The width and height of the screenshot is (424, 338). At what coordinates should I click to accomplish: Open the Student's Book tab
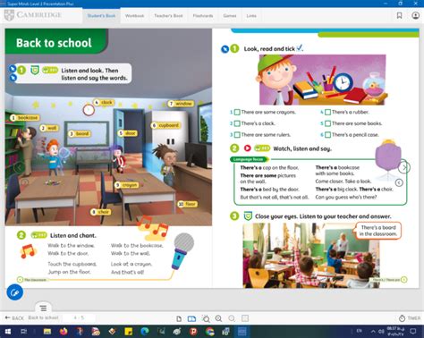101,15
